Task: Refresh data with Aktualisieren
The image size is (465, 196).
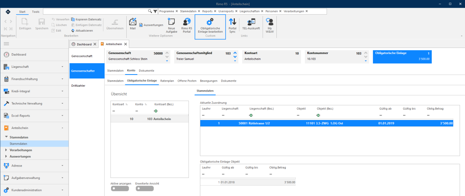Action: click(82, 31)
